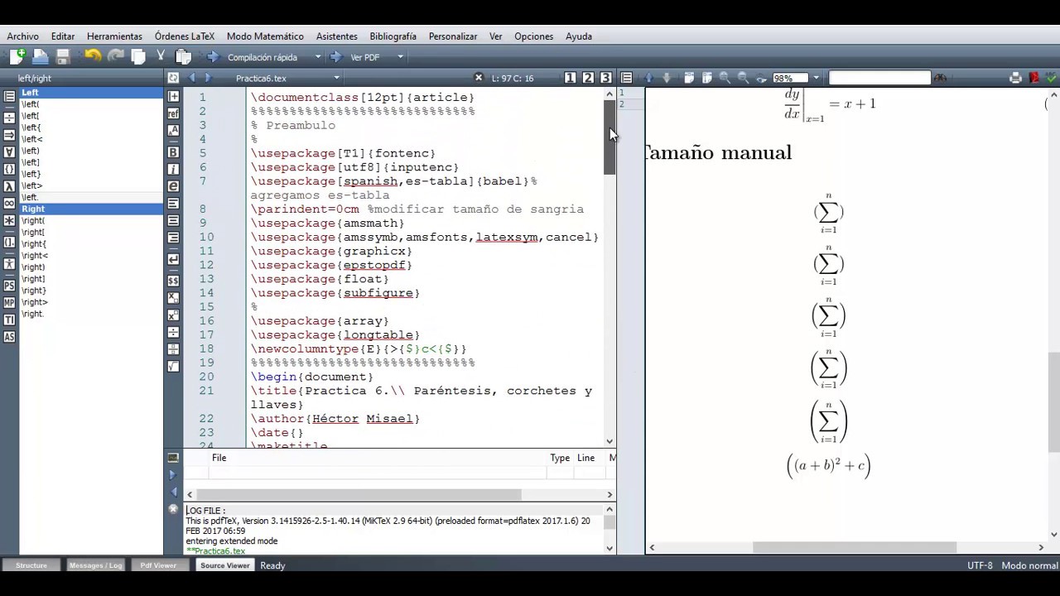Viewport: 1060px width, 596px height.
Task: Toggle the Messages / Log panel button
Action: [x=95, y=565]
